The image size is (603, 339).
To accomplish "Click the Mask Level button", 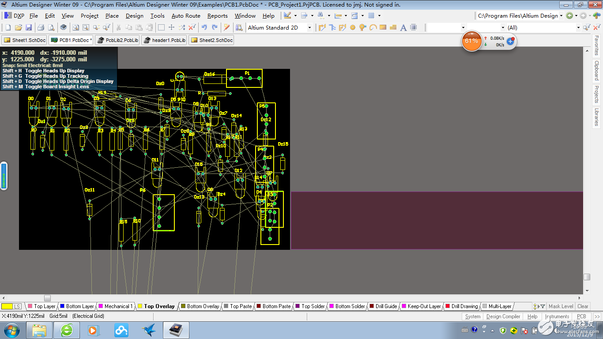I will pos(561,306).
